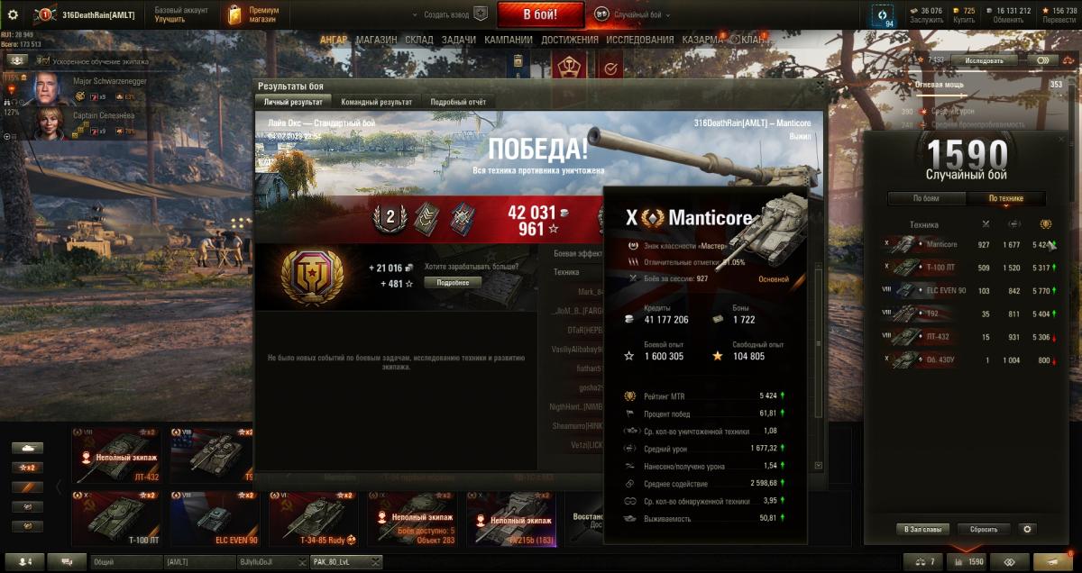Click the battle results vertical scrollbar
This screenshot has height=573, width=1082.
tap(818, 365)
